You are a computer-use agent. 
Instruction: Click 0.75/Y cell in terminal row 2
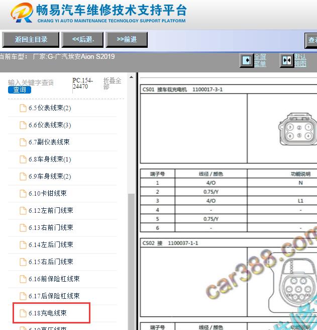tap(211, 192)
